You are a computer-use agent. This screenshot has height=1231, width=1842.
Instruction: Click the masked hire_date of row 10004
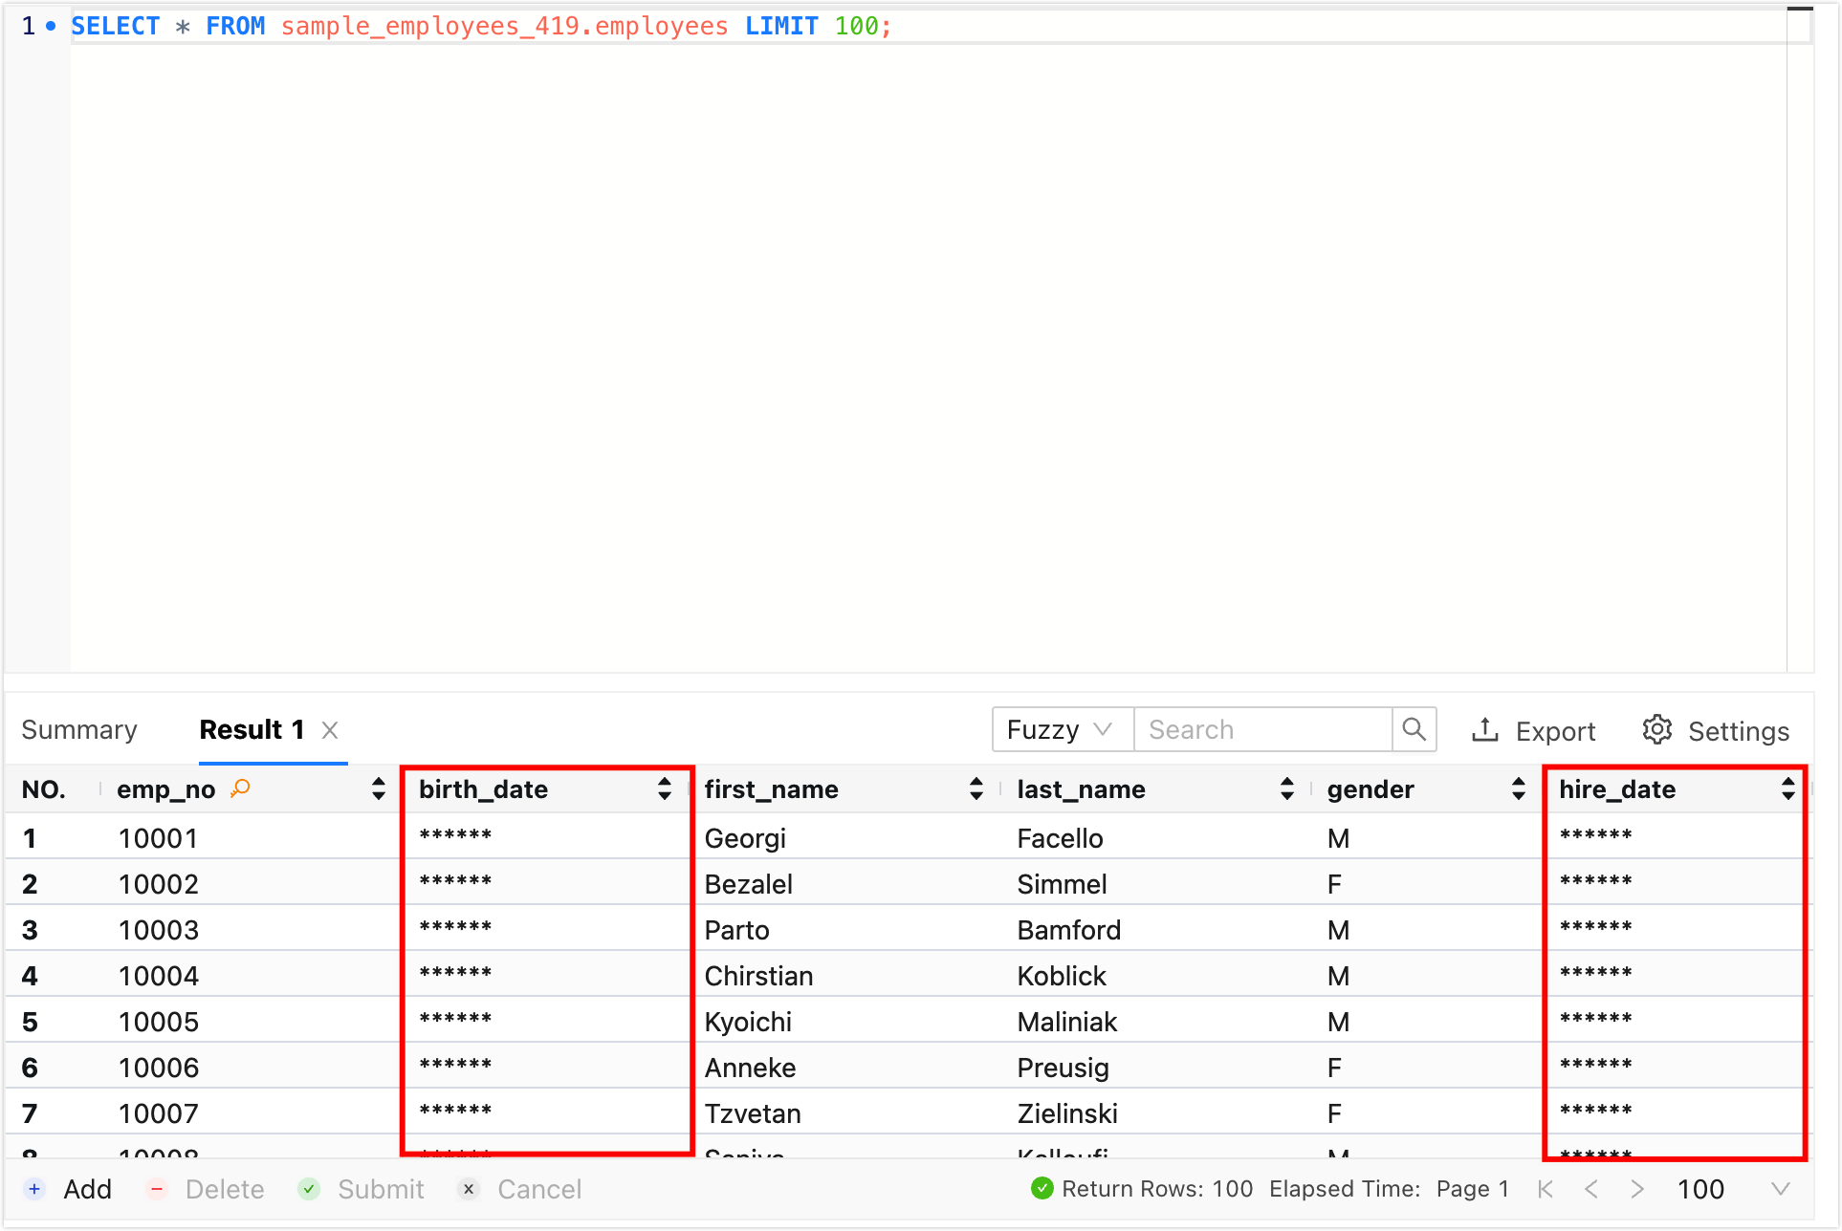(x=1595, y=974)
